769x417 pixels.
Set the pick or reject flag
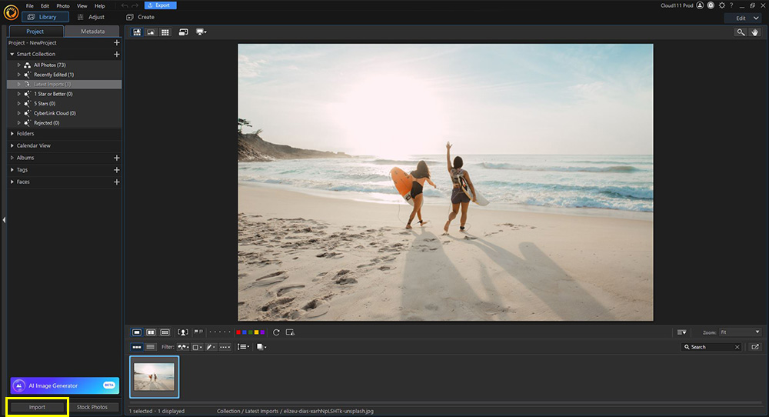tap(198, 332)
